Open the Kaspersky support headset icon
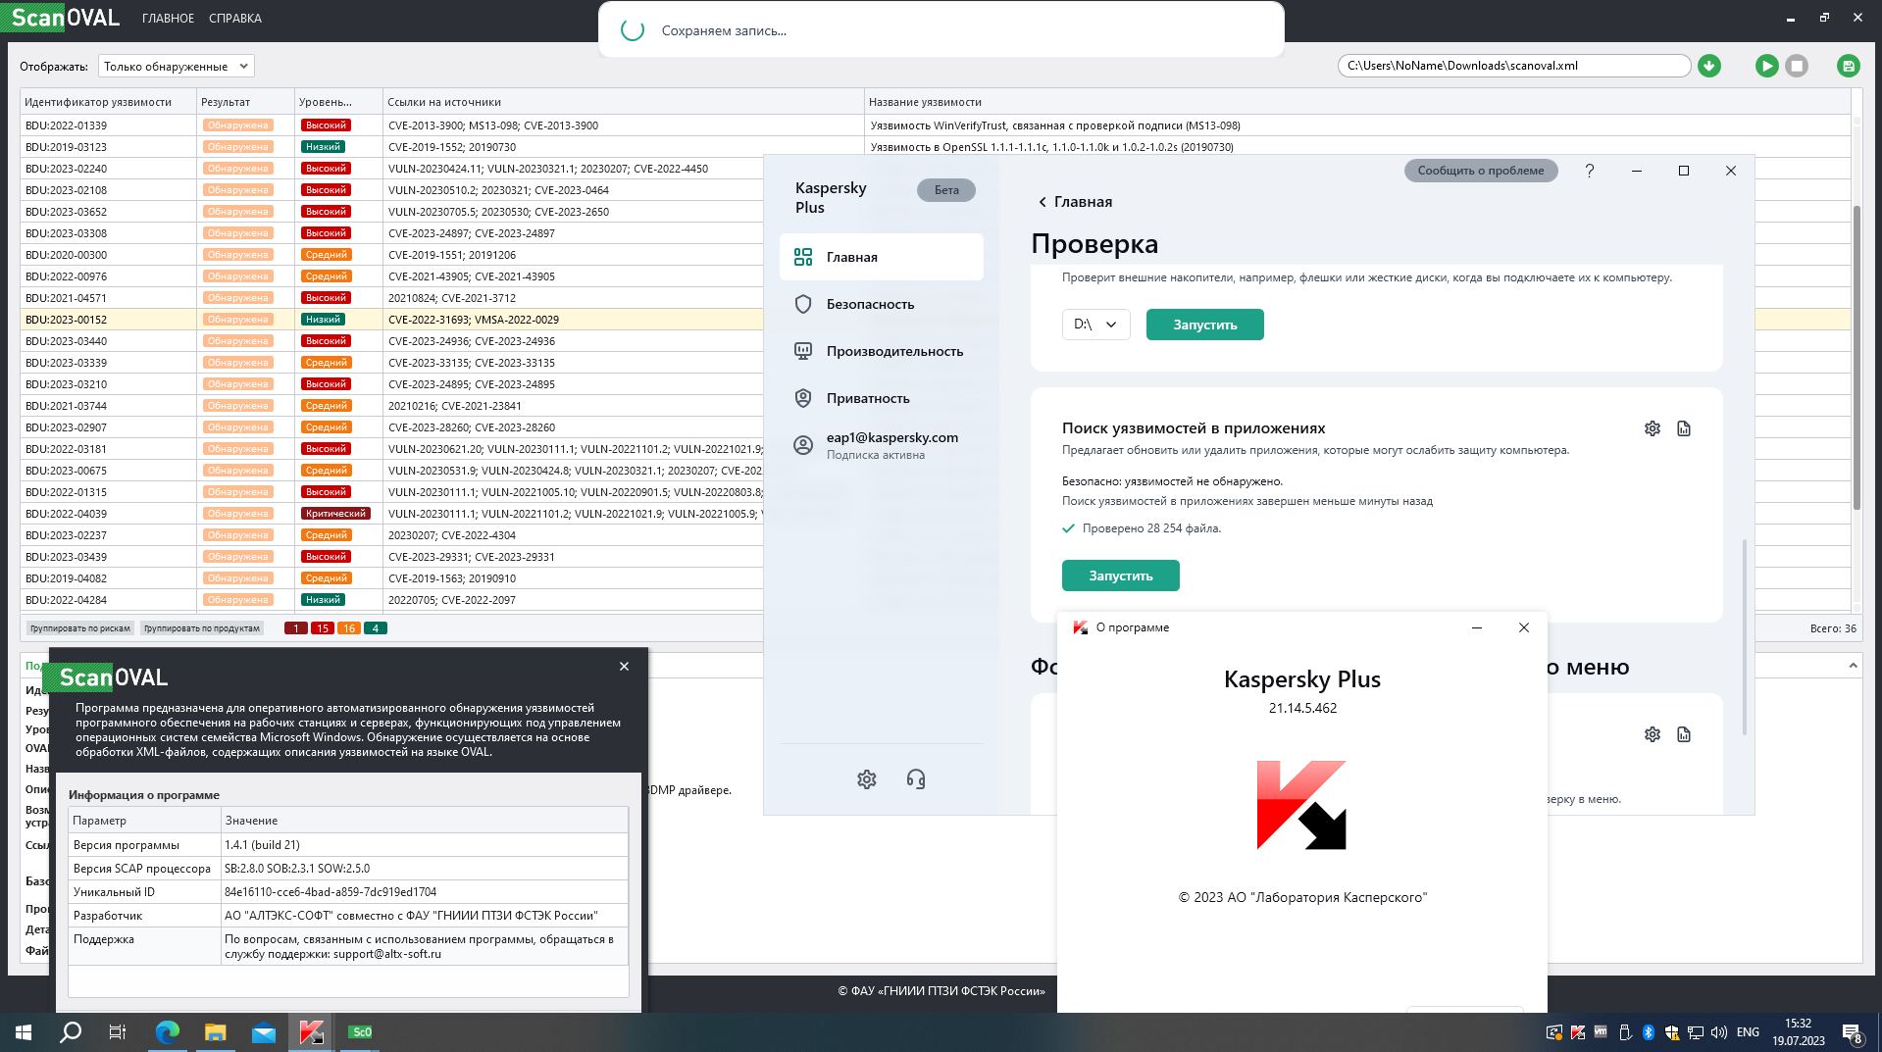Screen dimensions: 1882x1052 (x=916, y=779)
